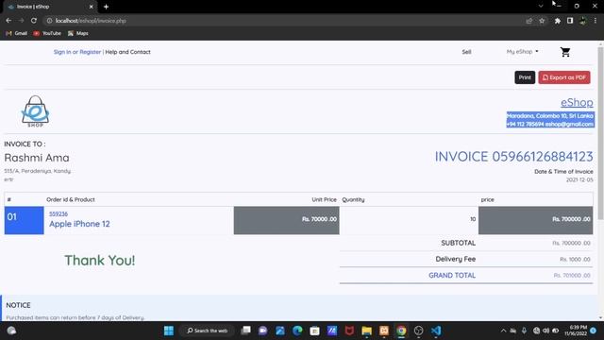Click the Delivery Fee label

click(x=455, y=259)
